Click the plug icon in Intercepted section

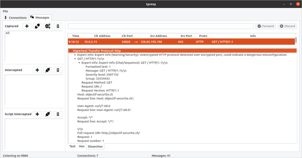48,70
